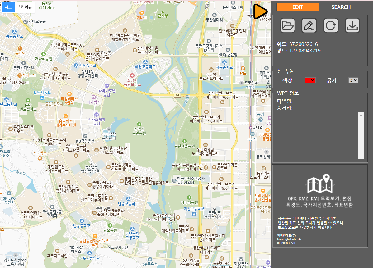The height and width of the screenshot is (268, 373).
Task: Click the 동탄여울공원 park marker
Action: pyautogui.click(x=184, y=141)
